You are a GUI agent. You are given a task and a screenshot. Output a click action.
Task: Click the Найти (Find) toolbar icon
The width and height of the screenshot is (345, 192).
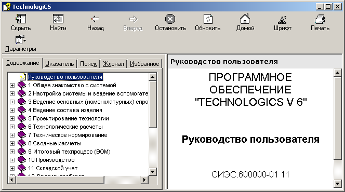click(58, 19)
